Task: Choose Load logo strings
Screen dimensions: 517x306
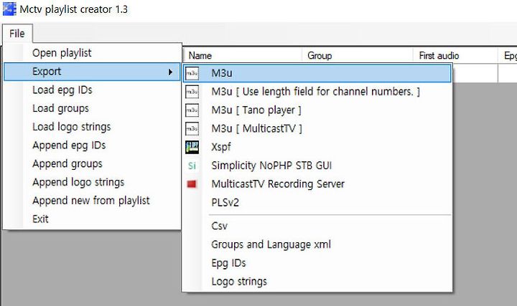Action: (93, 127)
